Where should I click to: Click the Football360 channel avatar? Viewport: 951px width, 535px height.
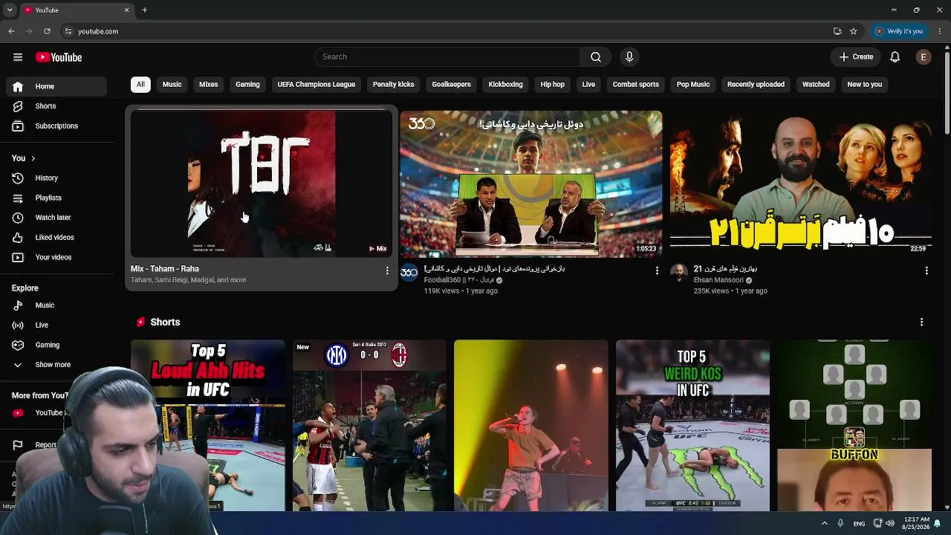(409, 273)
